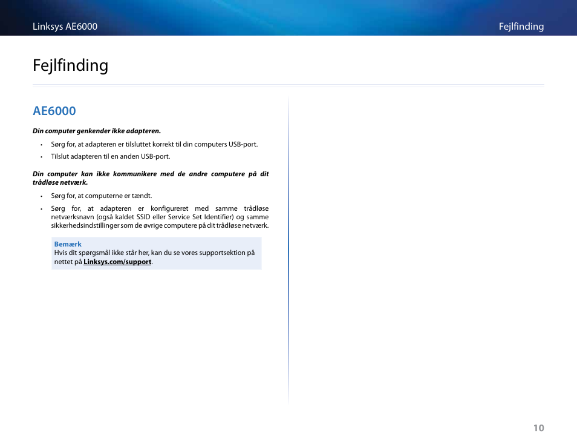Open the Linksys.com/support link
The image size is (577, 447).
point(117,262)
